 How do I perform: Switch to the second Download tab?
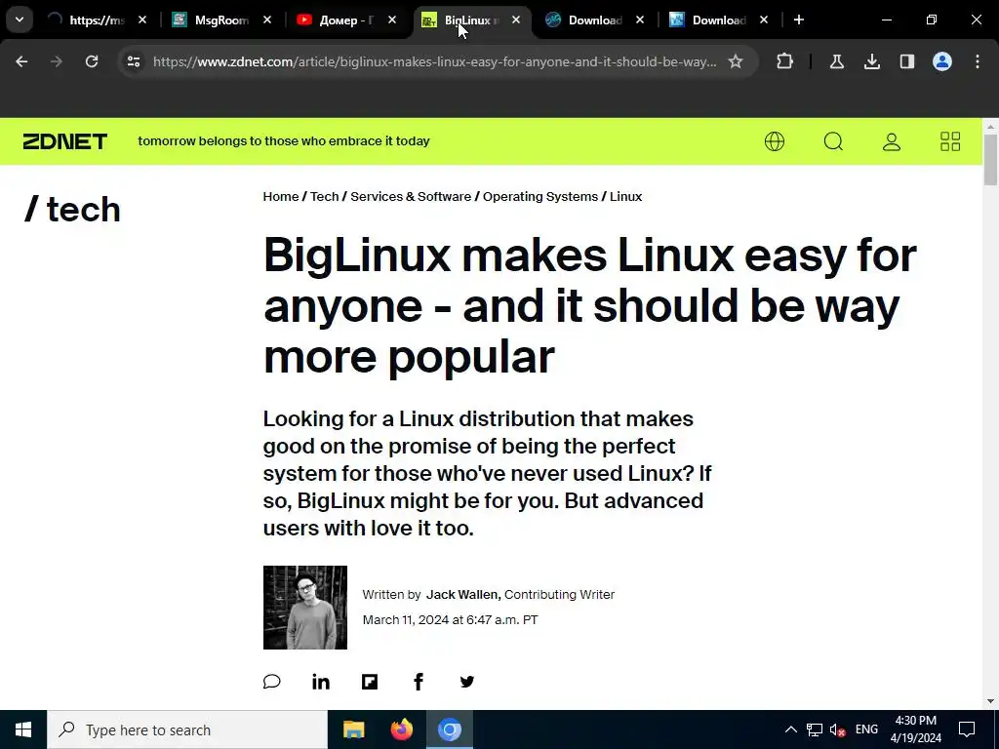[718, 20]
